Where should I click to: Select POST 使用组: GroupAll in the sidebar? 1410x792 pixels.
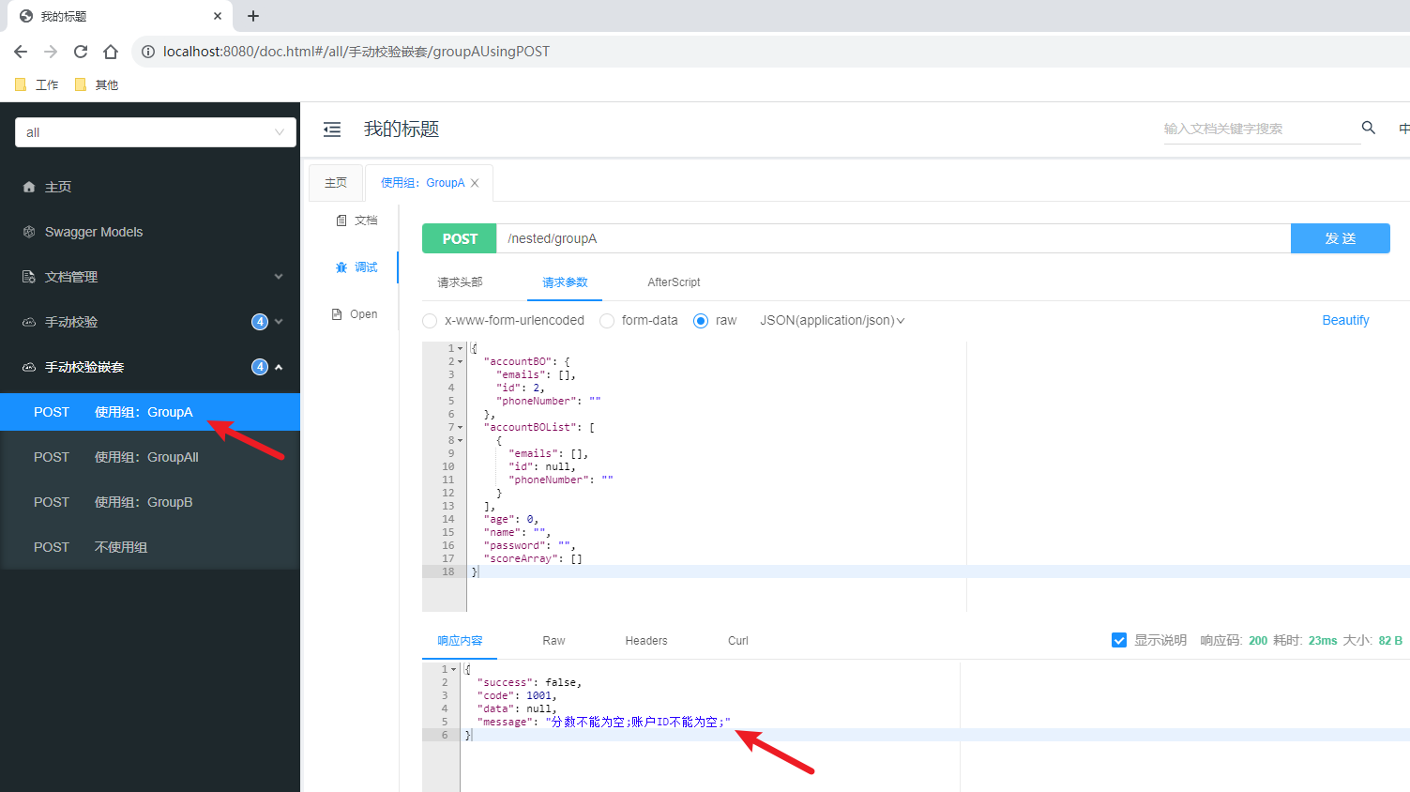click(150, 457)
